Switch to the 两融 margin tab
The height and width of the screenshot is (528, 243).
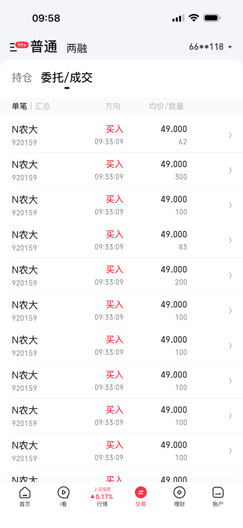pyautogui.click(x=77, y=48)
